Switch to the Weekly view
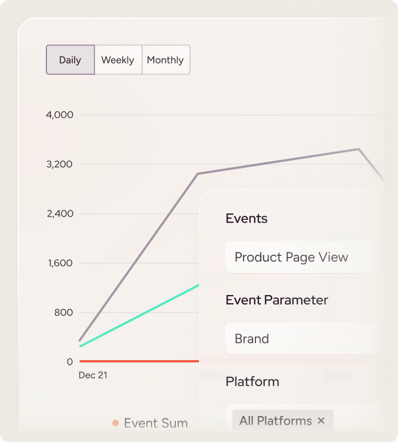 point(118,60)
